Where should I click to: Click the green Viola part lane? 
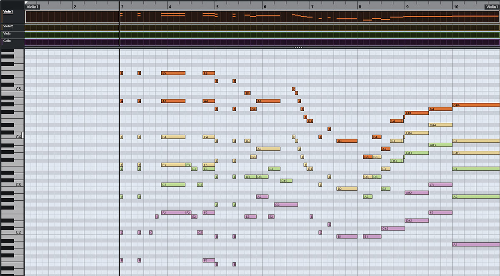click(262, 35)
